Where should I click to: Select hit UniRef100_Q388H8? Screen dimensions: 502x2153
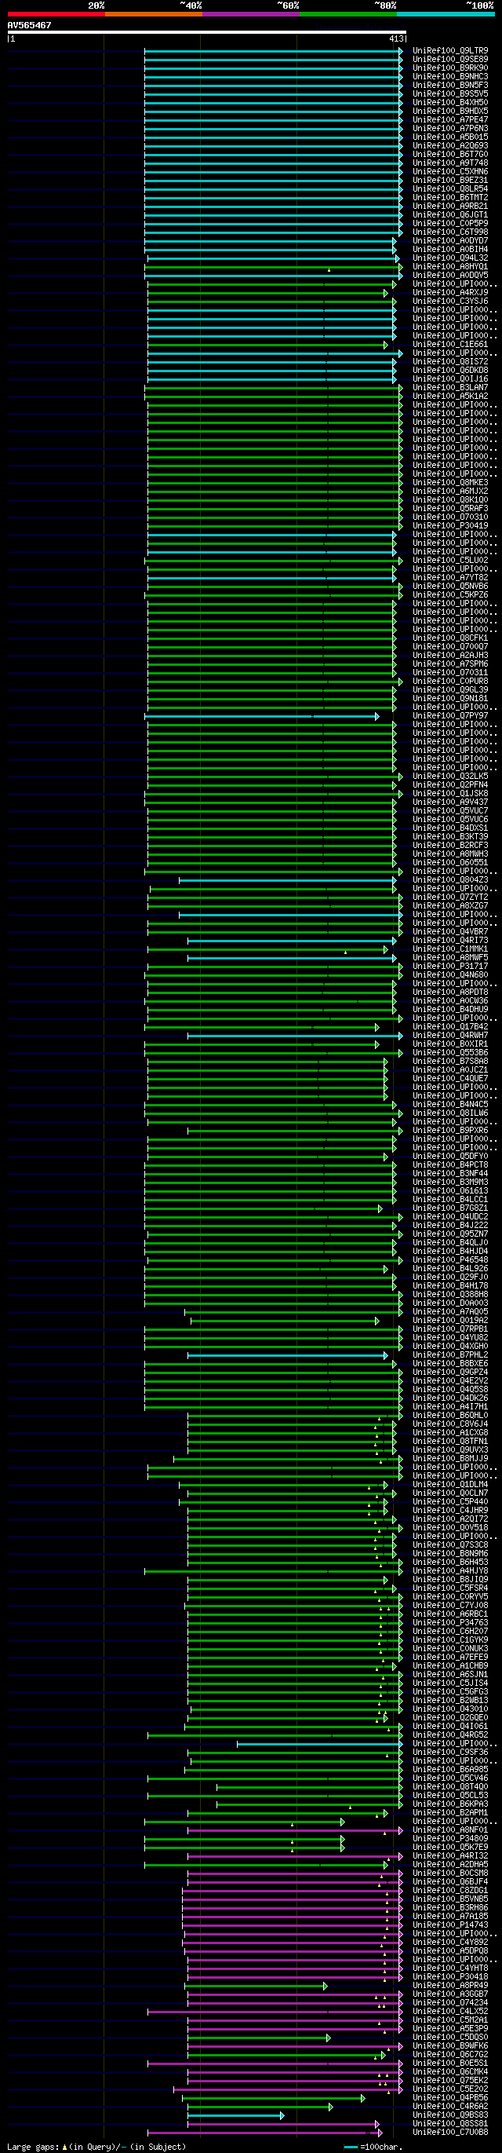(450, 1295)
